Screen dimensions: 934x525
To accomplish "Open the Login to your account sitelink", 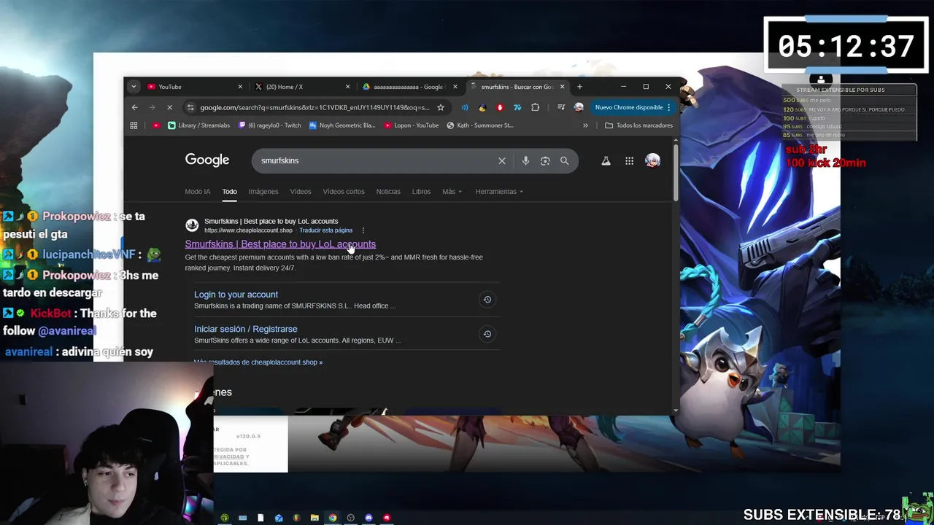I will click(x=236, y=295).
